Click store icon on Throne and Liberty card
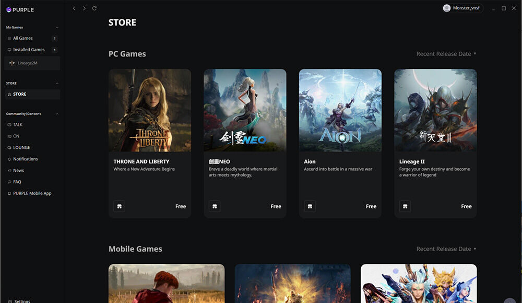Viewport: 522px width, 303px height. point(120,206)
